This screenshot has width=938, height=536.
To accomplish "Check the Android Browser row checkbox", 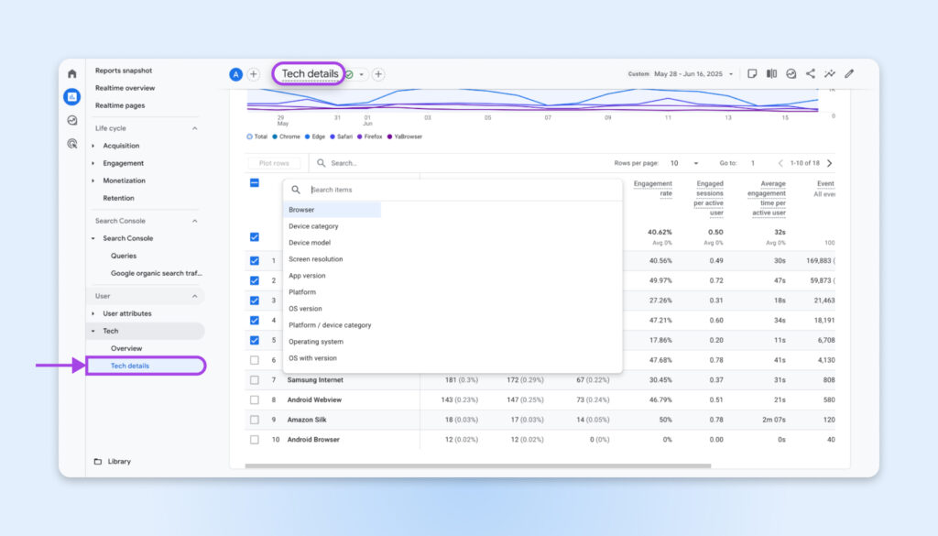I will [255, 440].
